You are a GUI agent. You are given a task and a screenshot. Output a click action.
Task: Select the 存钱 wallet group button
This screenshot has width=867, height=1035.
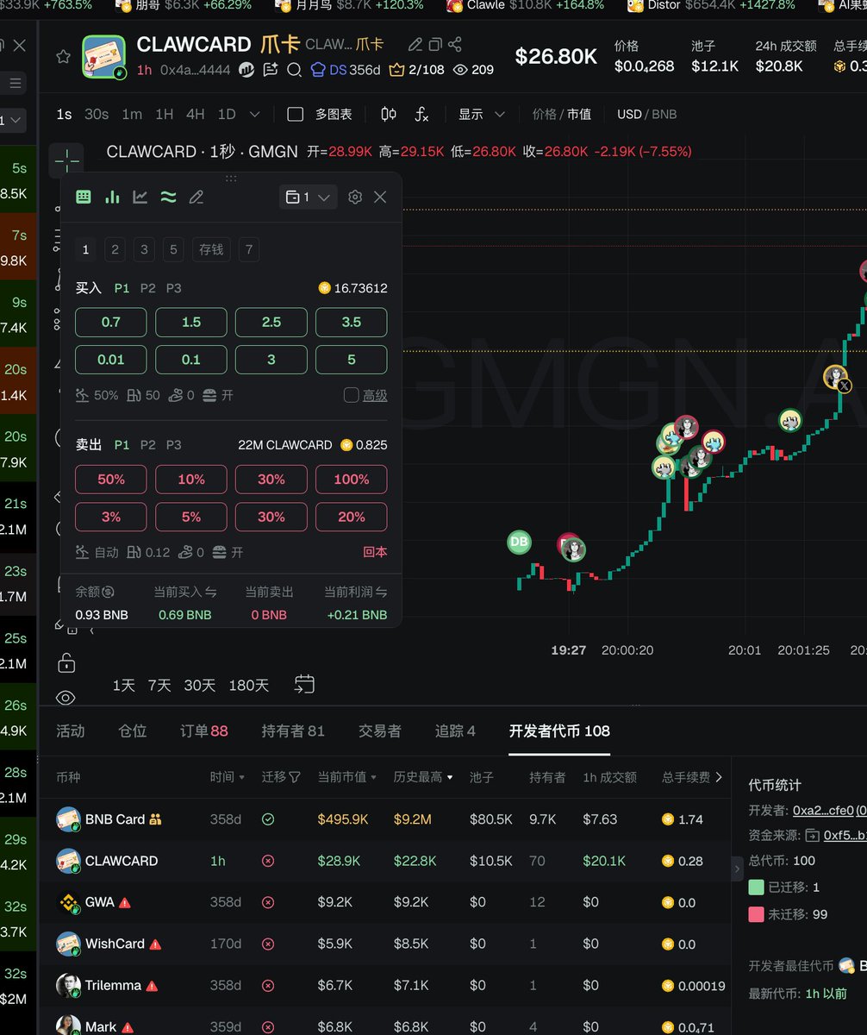[211, 249]
